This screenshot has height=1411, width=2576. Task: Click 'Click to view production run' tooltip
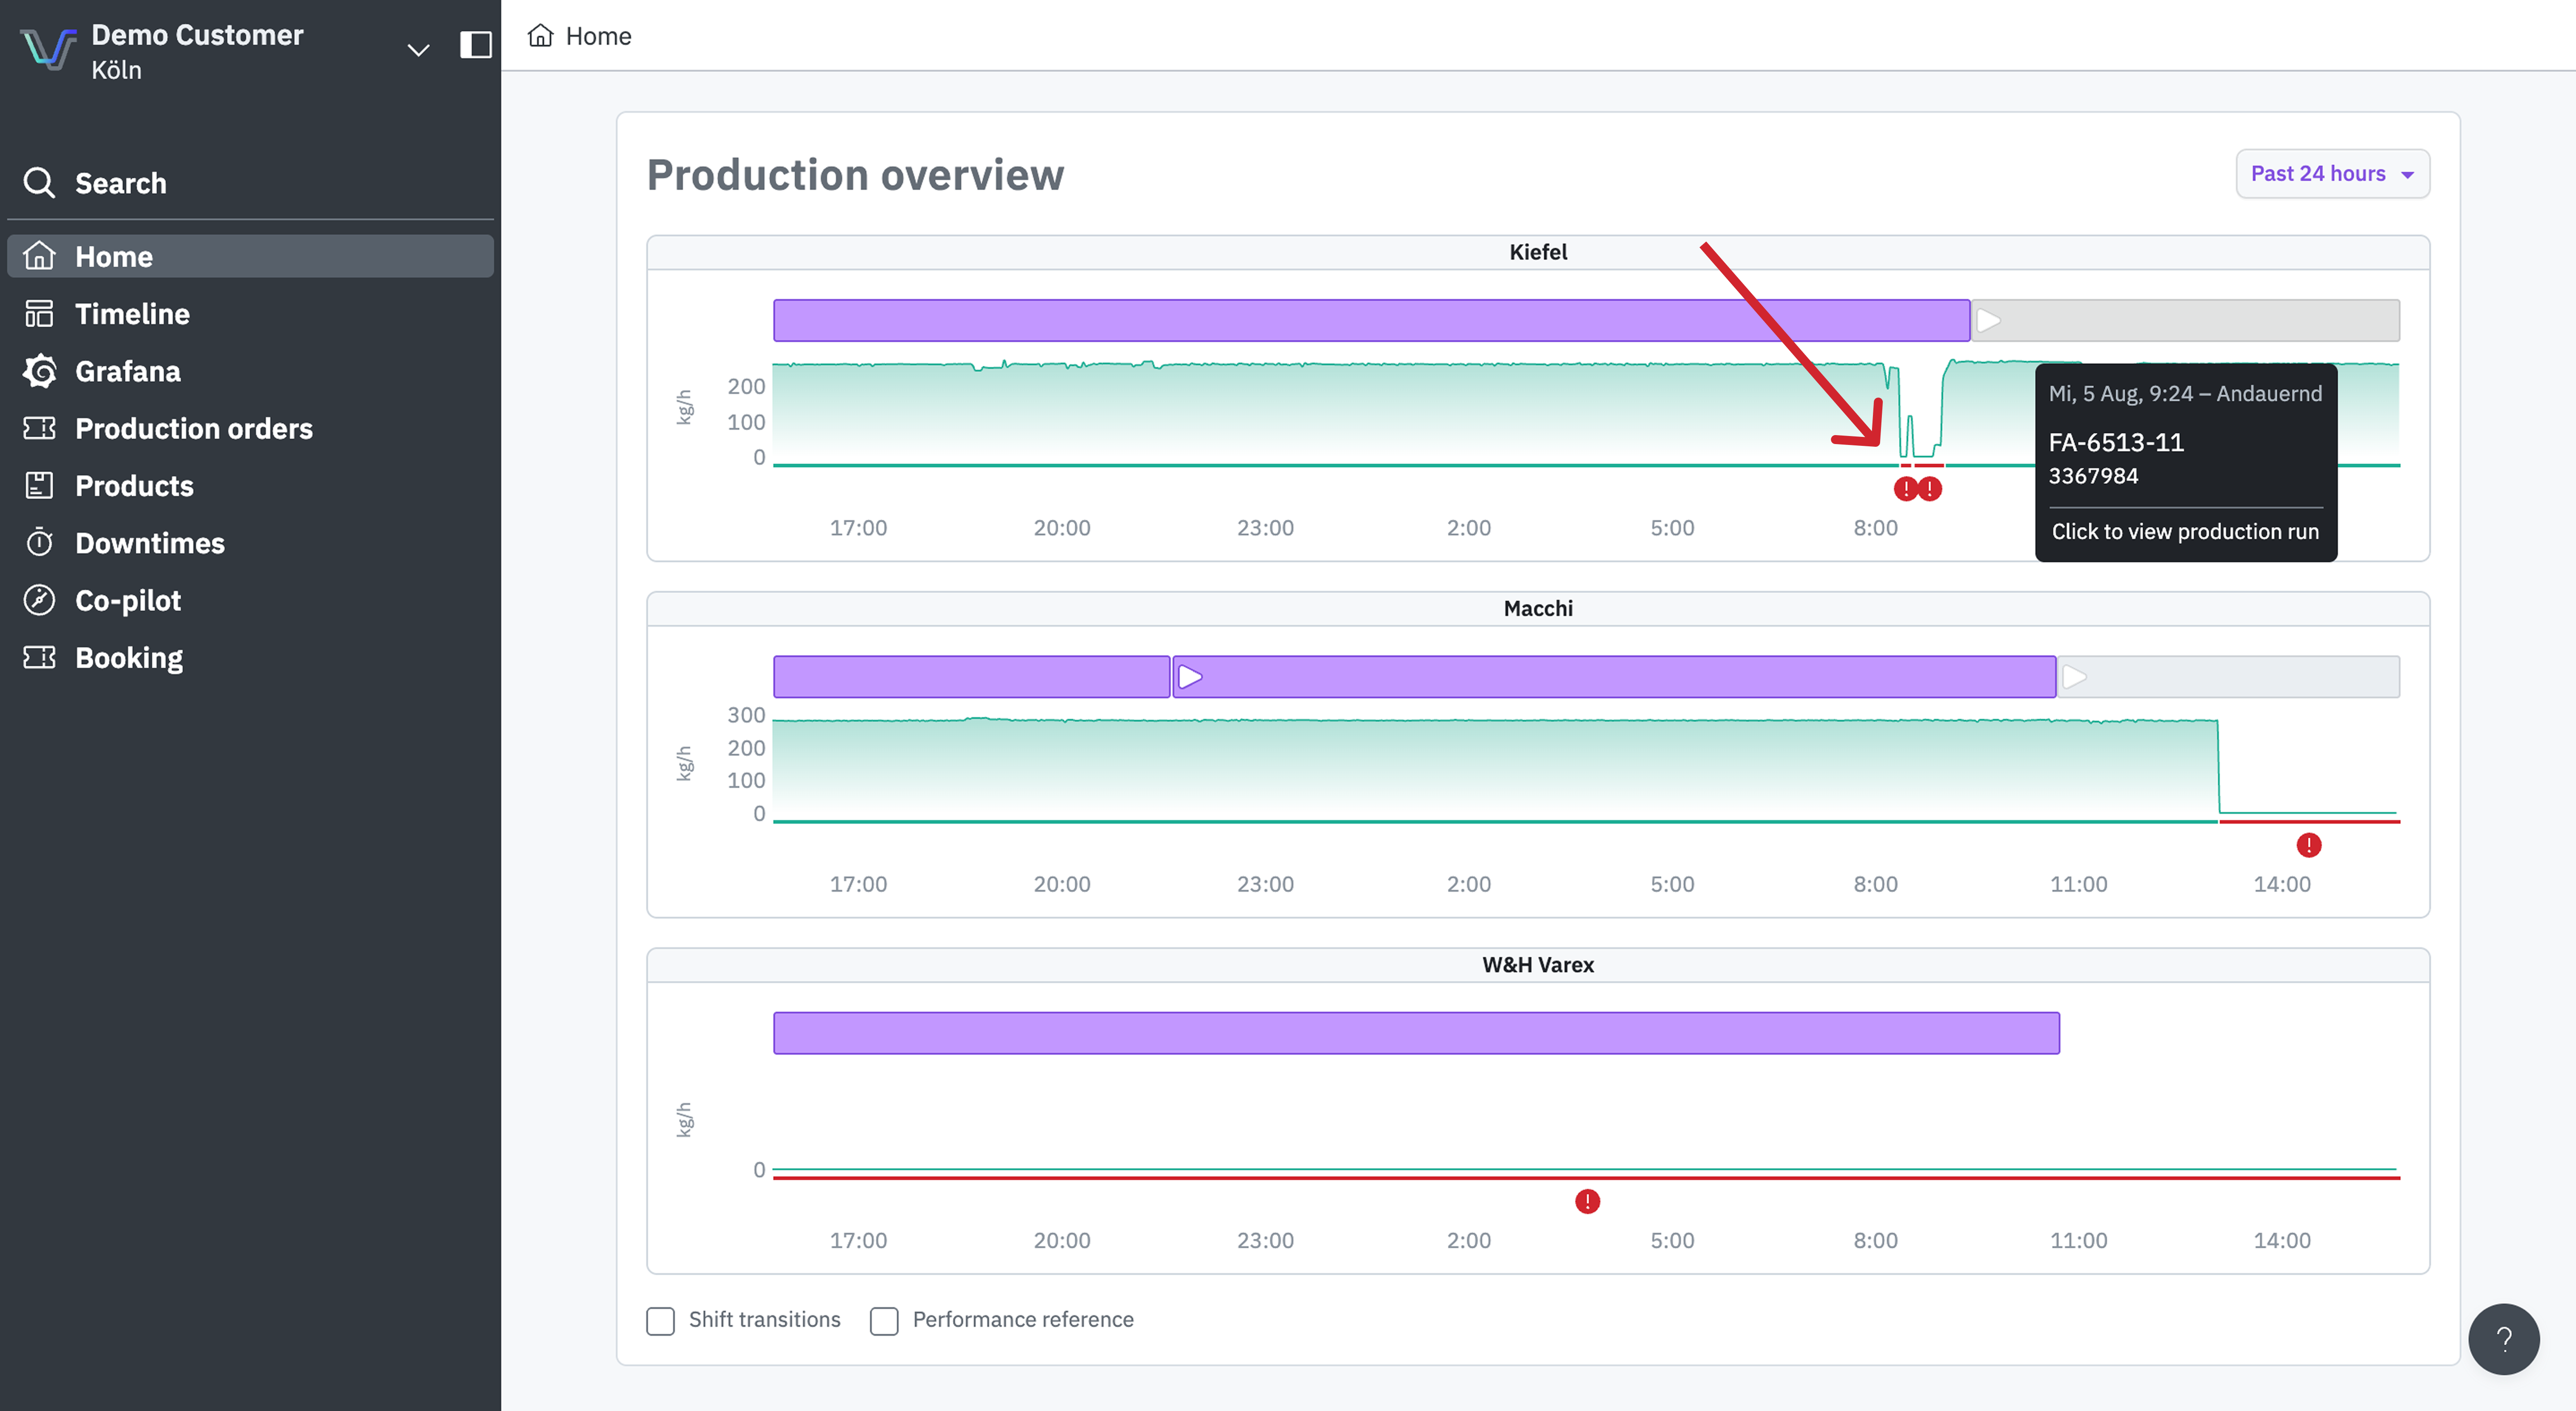click(2185, 532)
